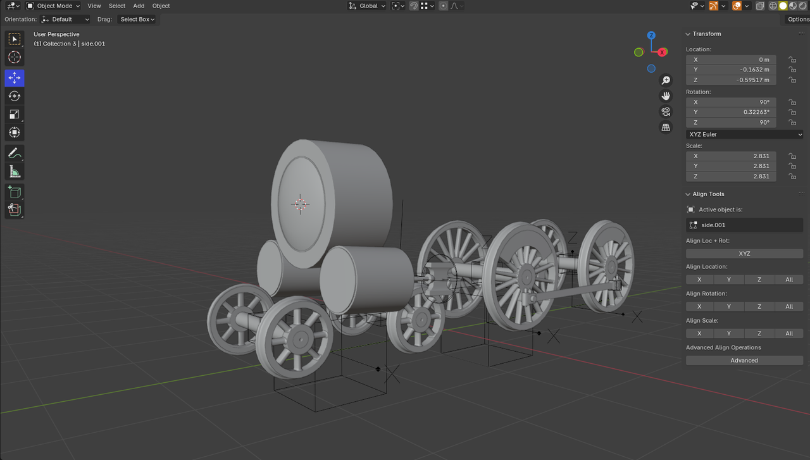
Task: Click the pan view hand icon
Action: tap(666, 96)
